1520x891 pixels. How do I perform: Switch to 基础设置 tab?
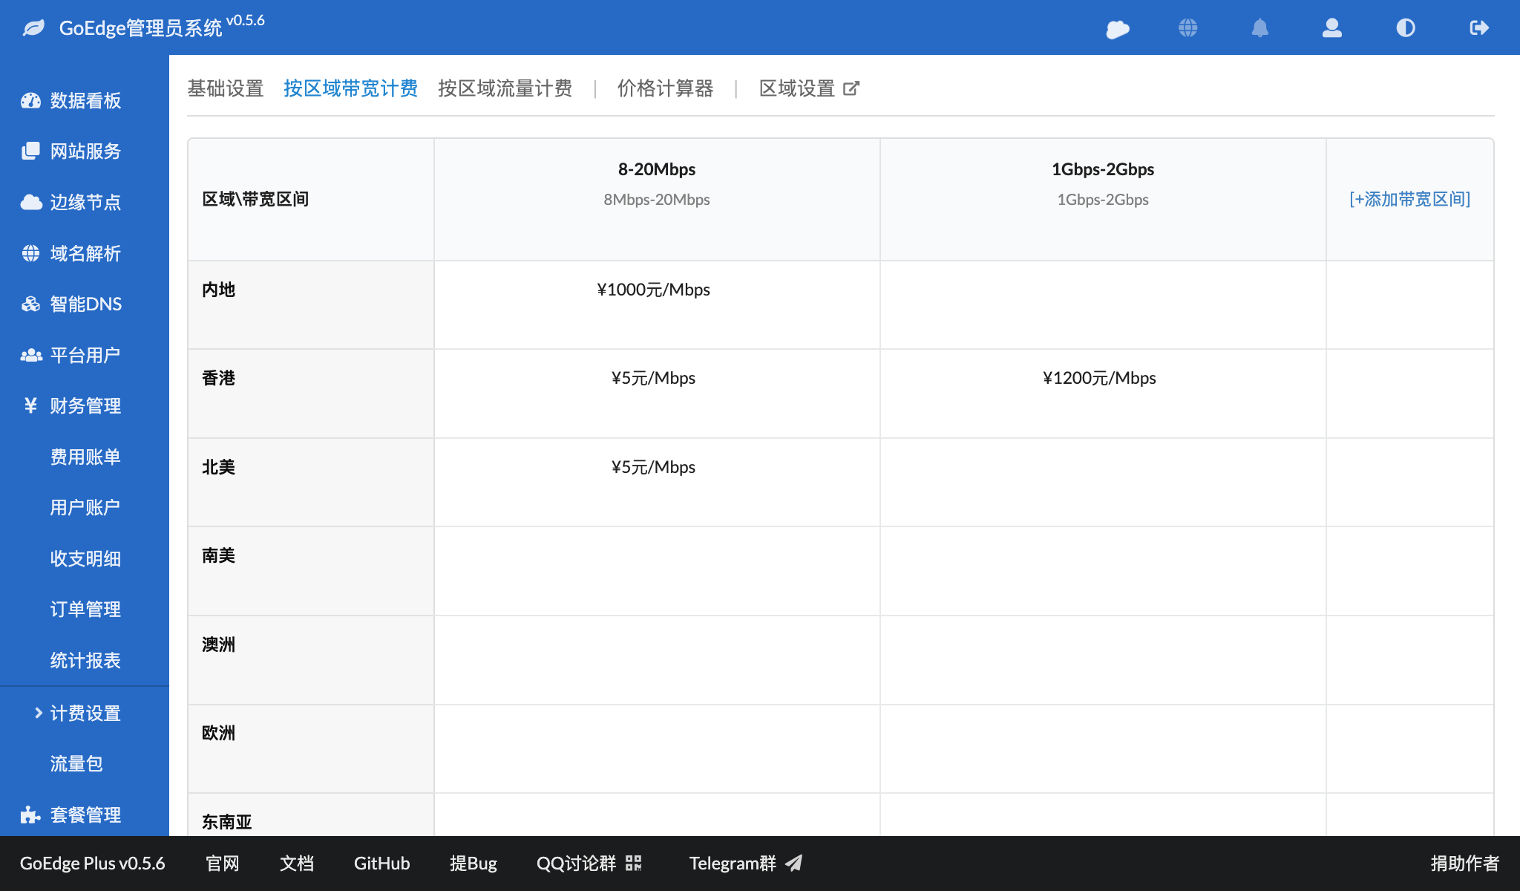pyautogui.click(x=226, y=88)
